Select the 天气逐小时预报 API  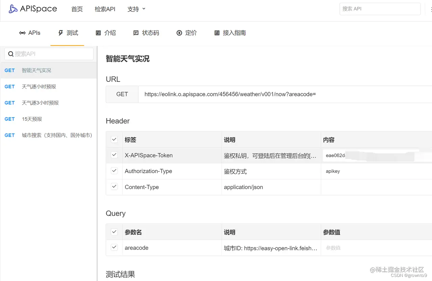click(48, 86)
